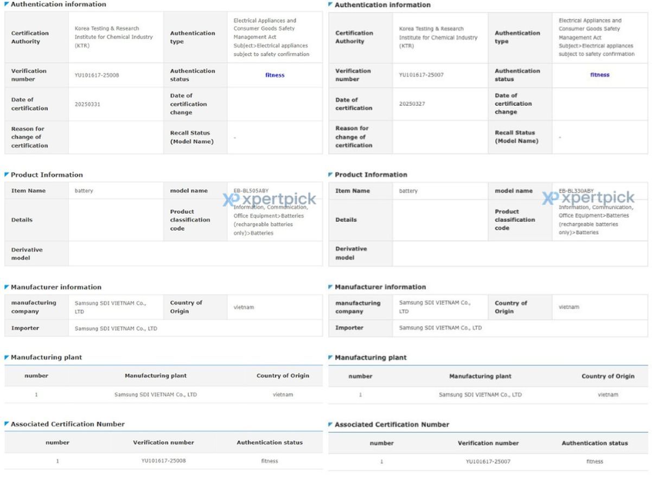This screenshot has height=478, width=652.
Task: Click 'fitness' status in the bottom row for YU101617-25007
Action: [595, 462]
